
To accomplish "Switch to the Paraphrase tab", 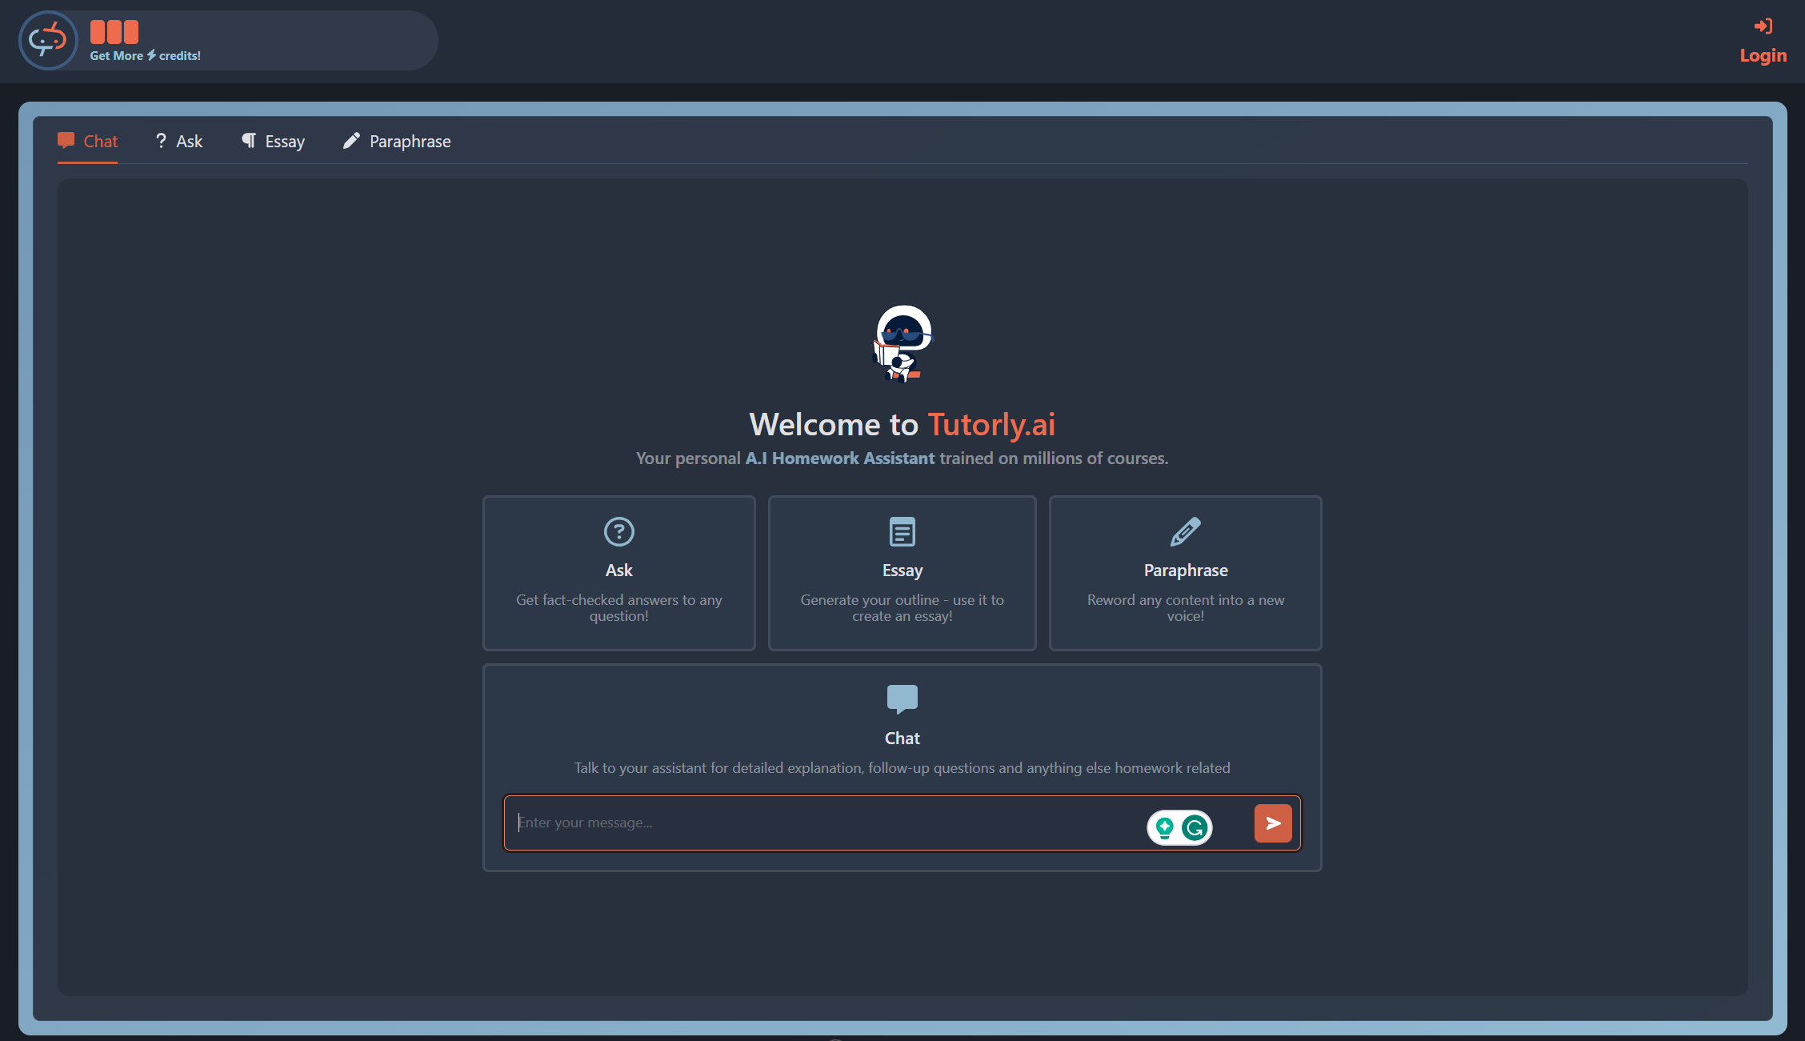I will [397, 142].
